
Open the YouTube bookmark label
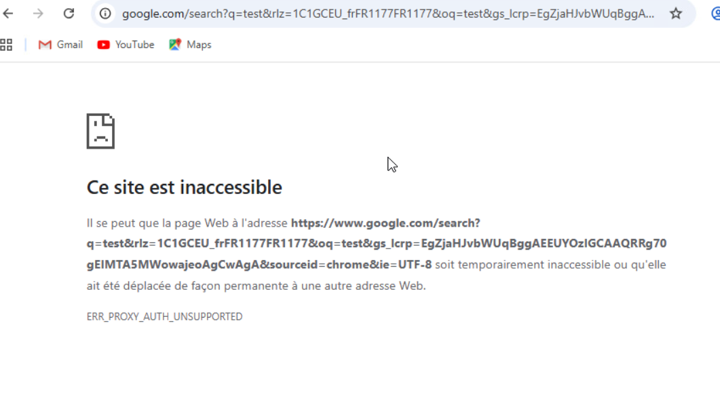click(134, 45)
